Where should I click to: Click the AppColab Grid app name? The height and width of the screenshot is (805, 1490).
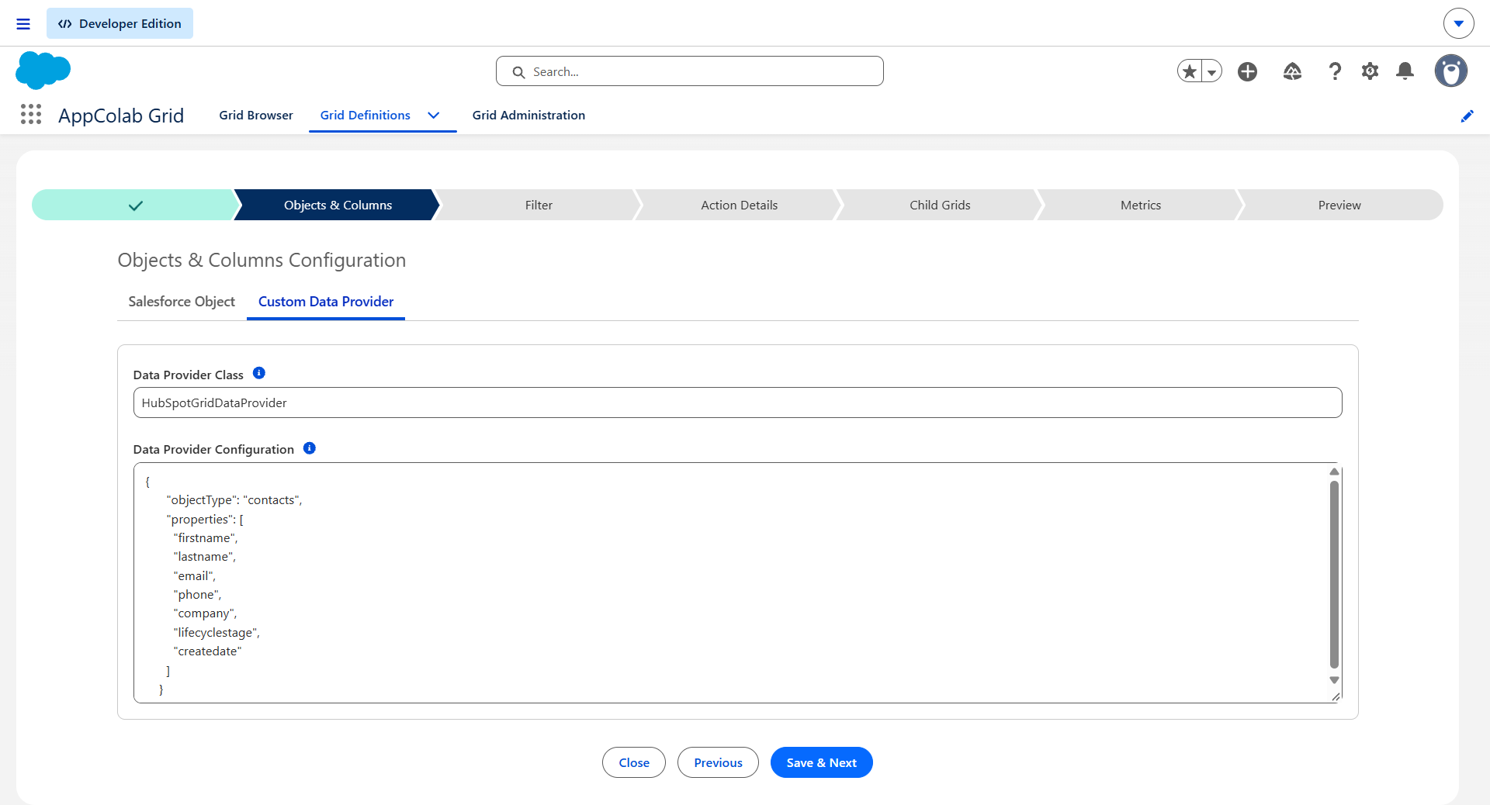(121, 116)
